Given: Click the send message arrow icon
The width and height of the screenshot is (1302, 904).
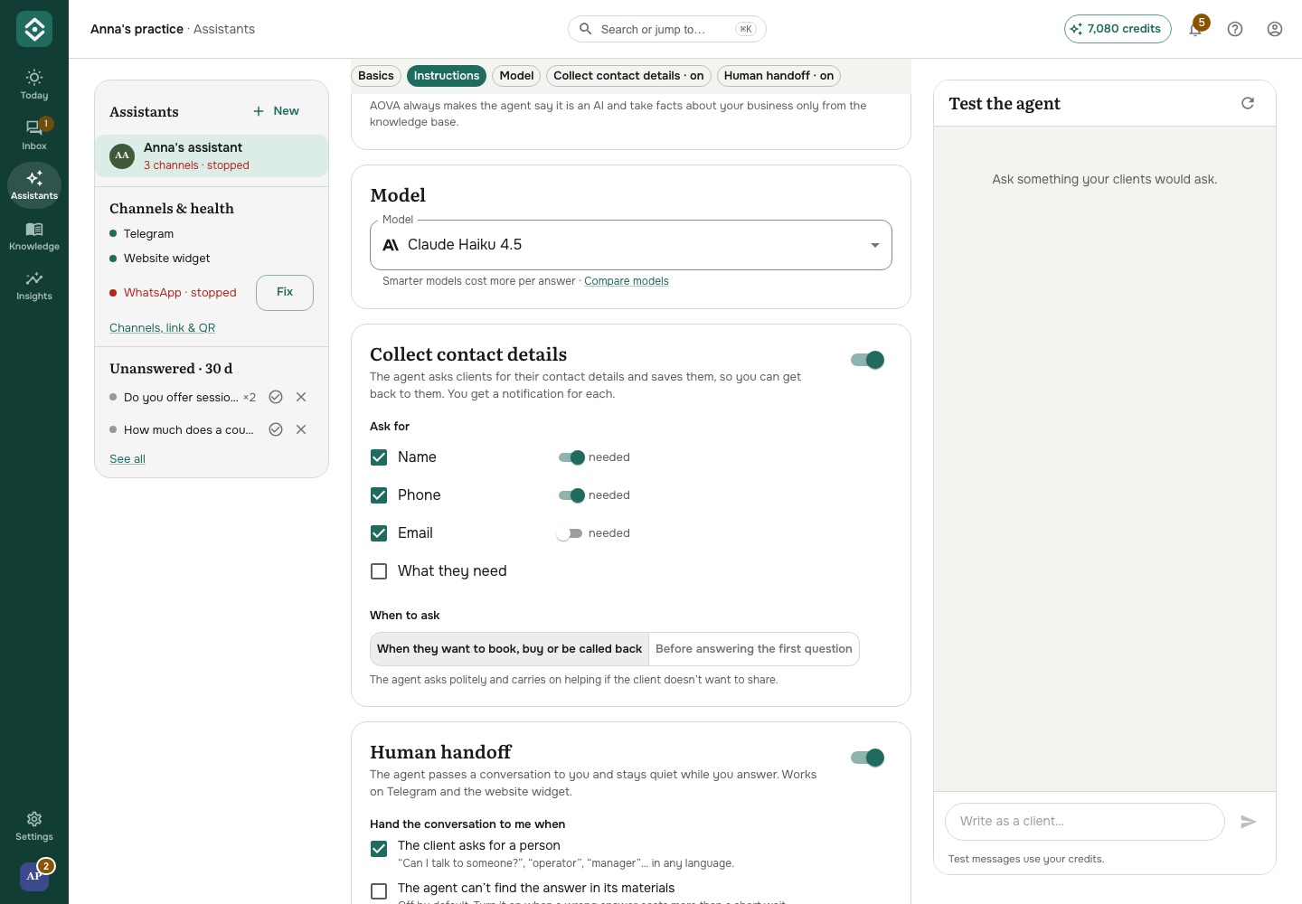Looking at the screenshot, I should [x=1249, y=822].
